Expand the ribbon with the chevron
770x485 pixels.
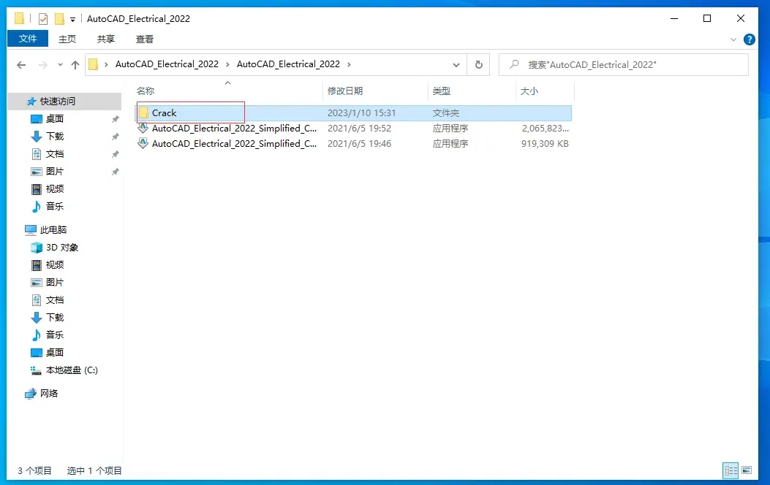[733, 39]
